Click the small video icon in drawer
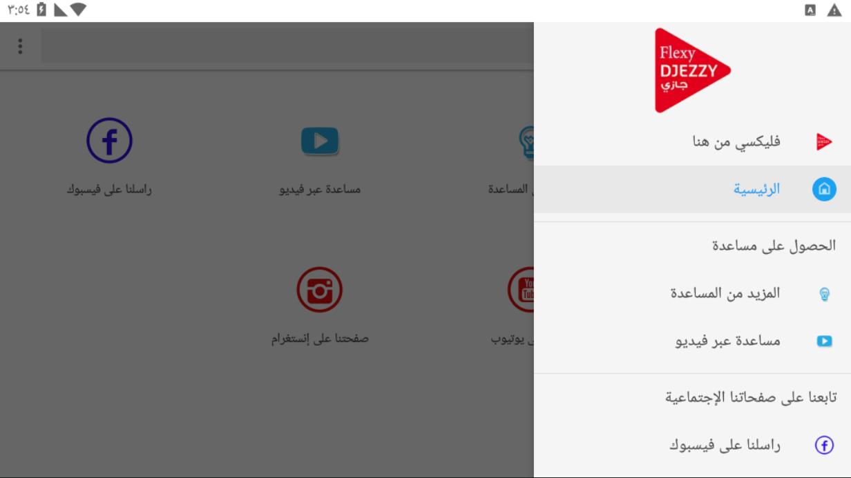This screenshot has height=478, width=851. coord(824,341)
